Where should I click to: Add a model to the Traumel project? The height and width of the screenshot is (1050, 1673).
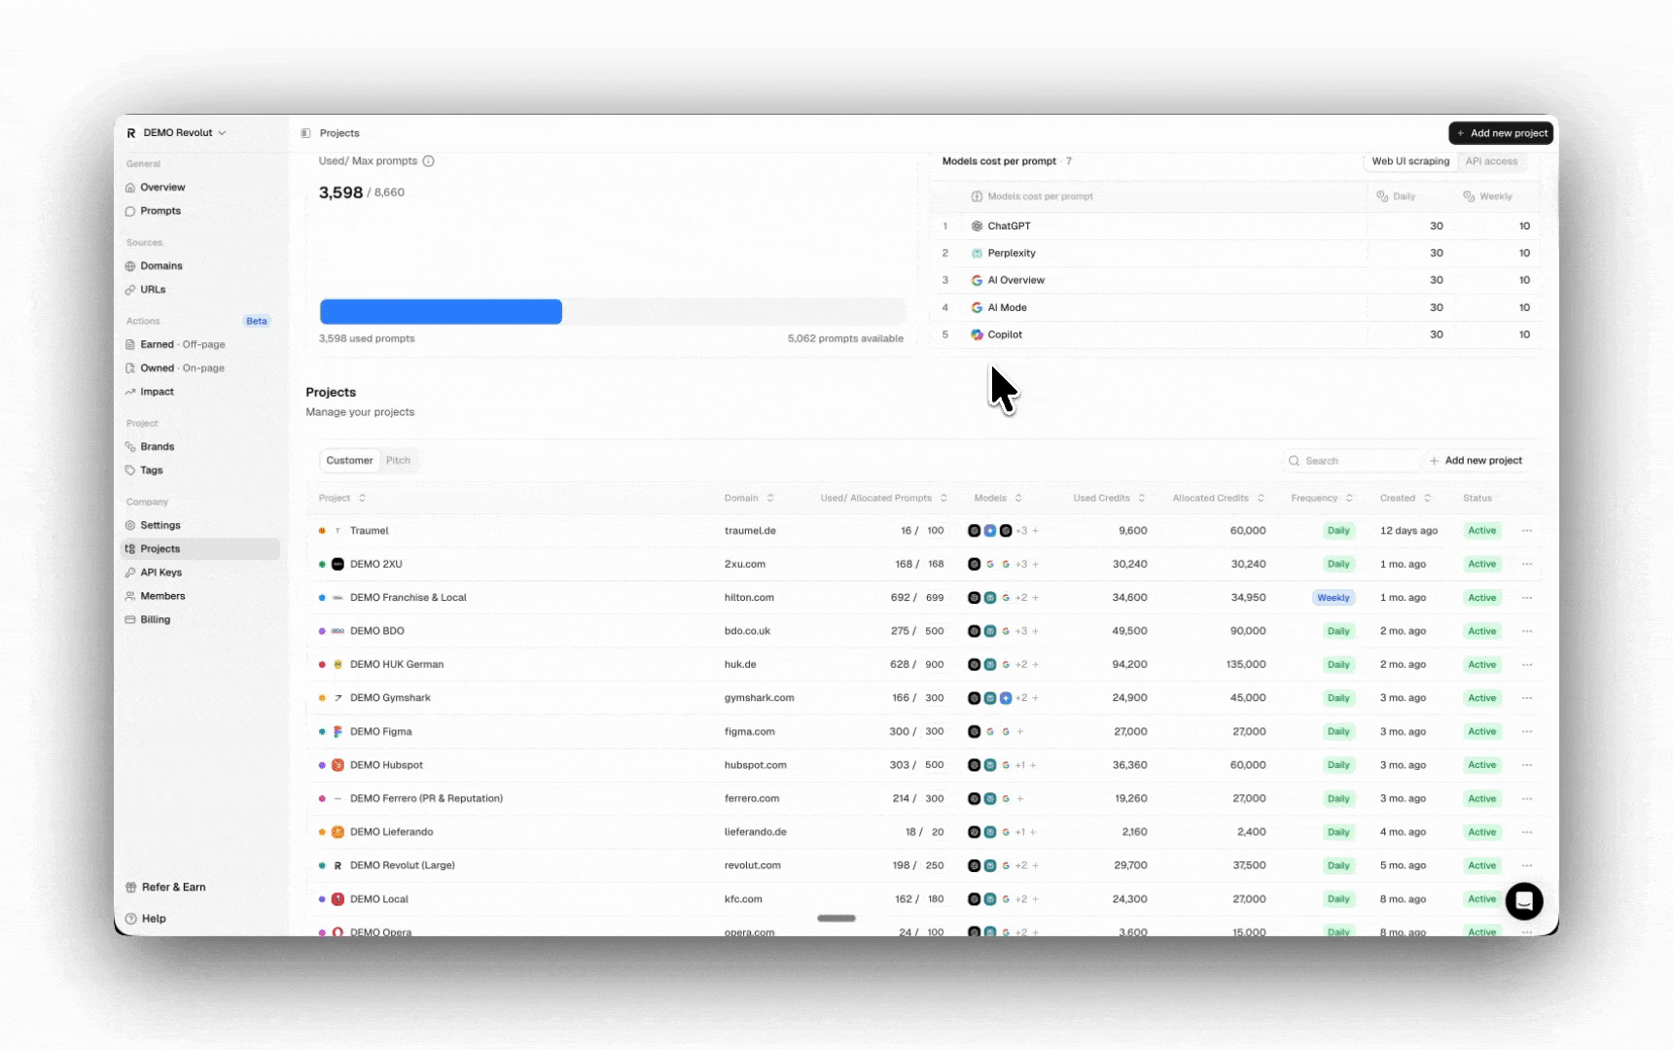click(1035, 531)
